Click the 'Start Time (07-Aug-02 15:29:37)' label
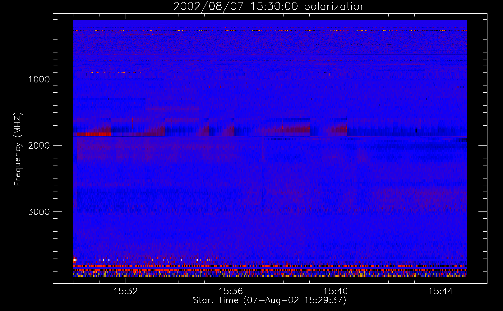 tap(270, 300)
